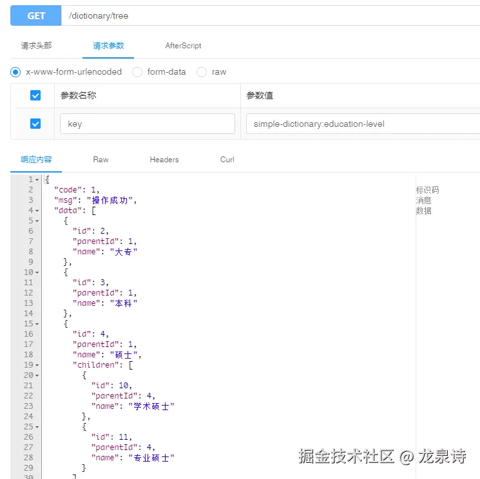The height and width of the screenshot is (479, 480).
Task: Click the 数据 field description
Action: pyautogui.click(x=423, y=211)
